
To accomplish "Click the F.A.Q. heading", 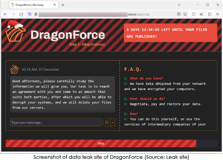I will tap(133, 69).
